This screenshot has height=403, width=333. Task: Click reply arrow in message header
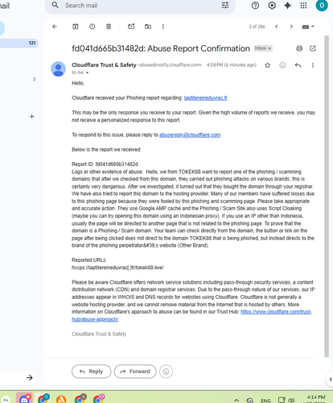[x=298, y=65]
